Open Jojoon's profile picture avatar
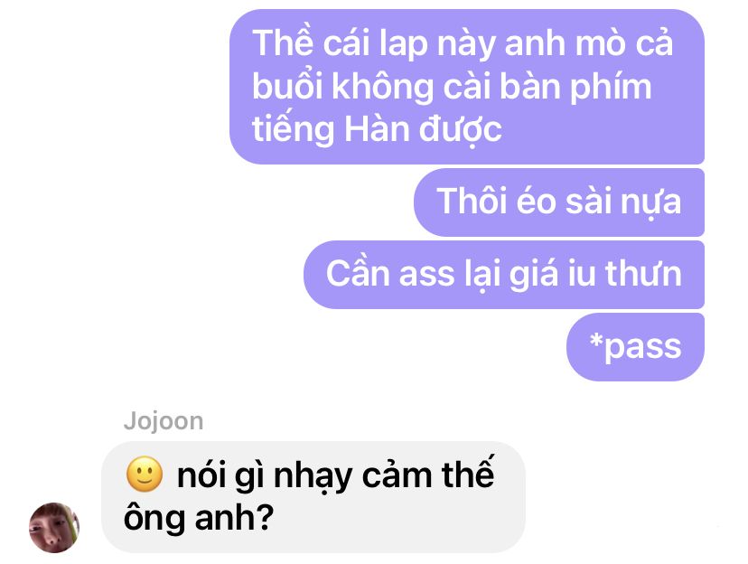 click(x=54, y=527)
